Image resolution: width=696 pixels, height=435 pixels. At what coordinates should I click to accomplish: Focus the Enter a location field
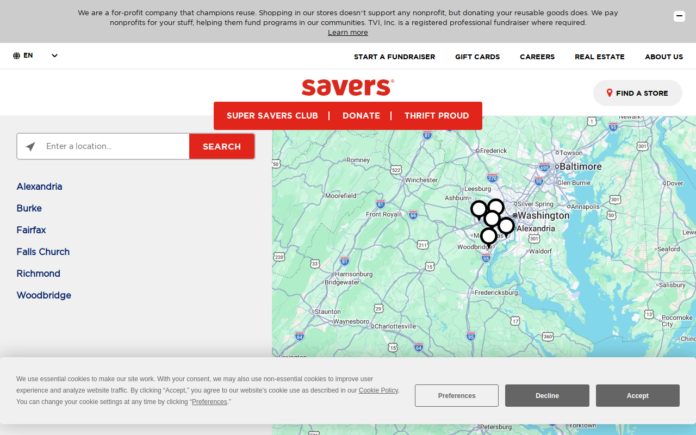pos(117,146)
